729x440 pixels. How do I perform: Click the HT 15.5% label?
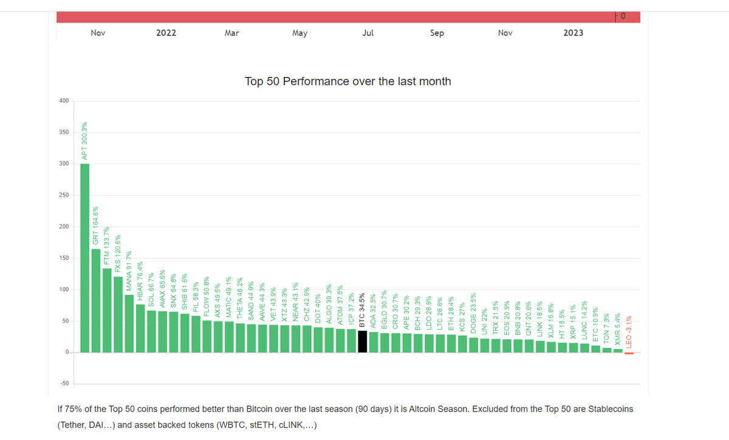pyautogui.click(x=562, y=323)
